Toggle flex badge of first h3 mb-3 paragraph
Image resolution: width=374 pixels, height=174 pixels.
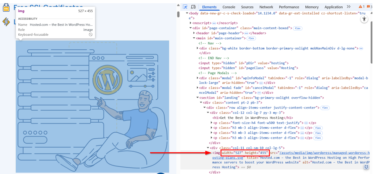click(318, 128)
